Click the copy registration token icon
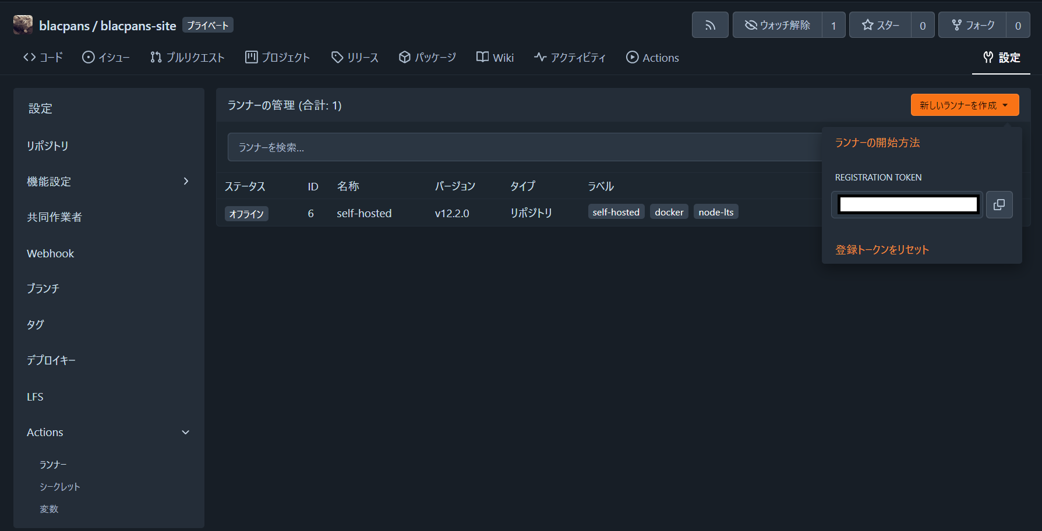1042x531 pixels. tap(999, 204)
